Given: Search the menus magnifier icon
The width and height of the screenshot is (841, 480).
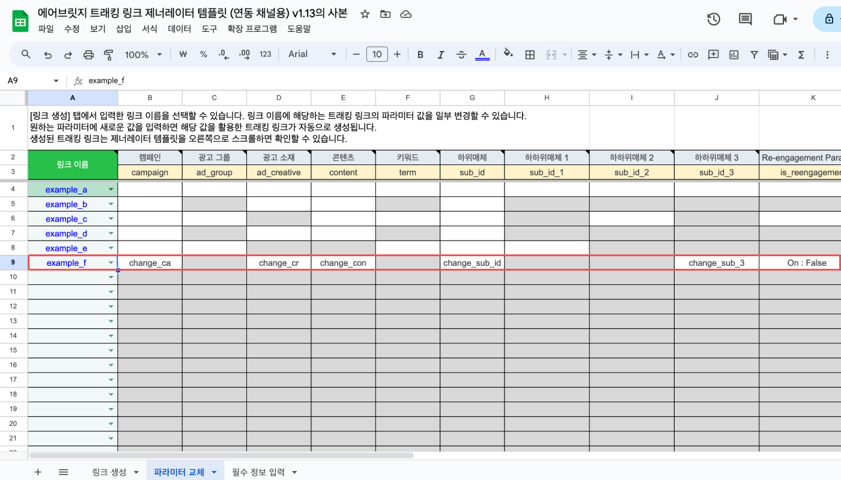Looking at the screenshot, I should 26,55.
